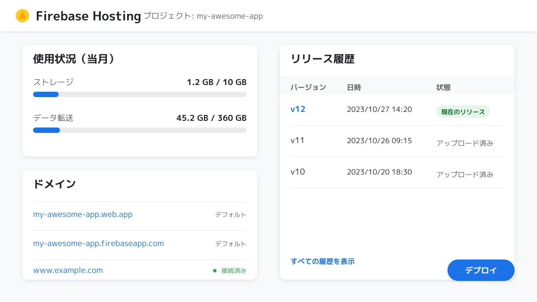Click the ドメイン heading
The height and width of the screenshot is (302, 537).
click(x=55, y=184)
